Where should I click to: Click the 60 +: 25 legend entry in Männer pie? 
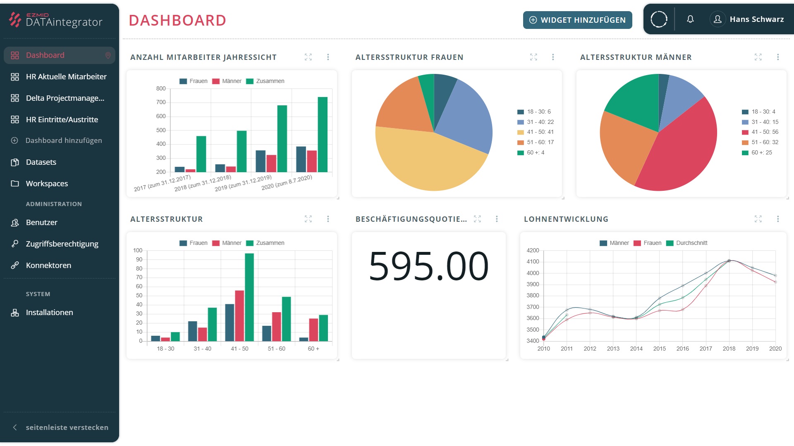point(757,153)
